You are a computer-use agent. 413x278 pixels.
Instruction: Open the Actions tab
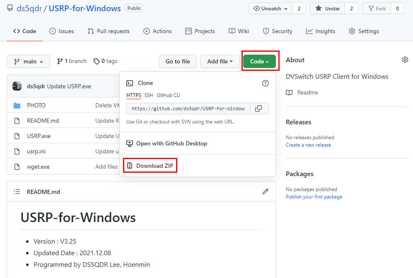click(x=157, y=31)
